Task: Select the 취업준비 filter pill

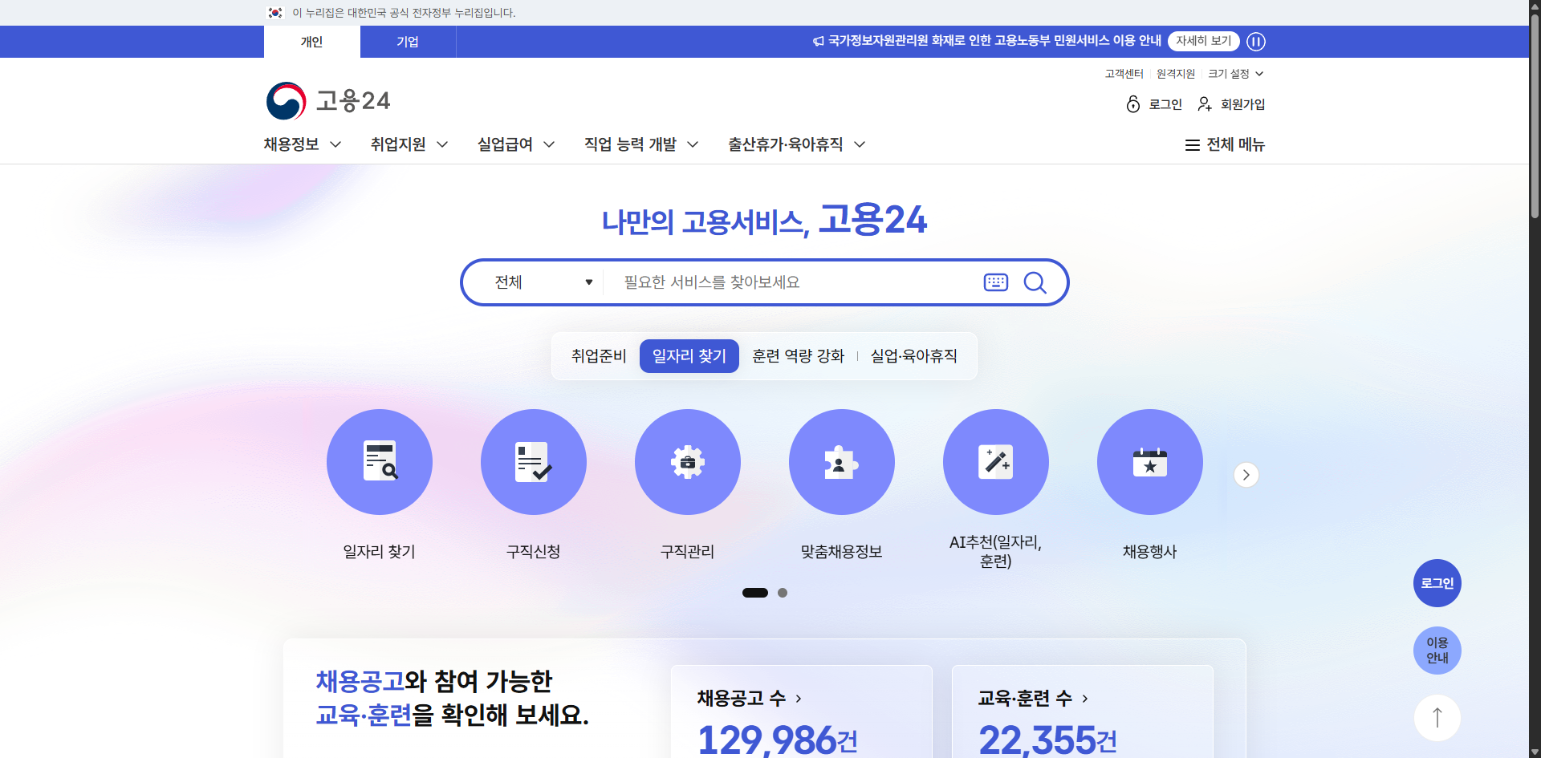Action: point(598,355)
